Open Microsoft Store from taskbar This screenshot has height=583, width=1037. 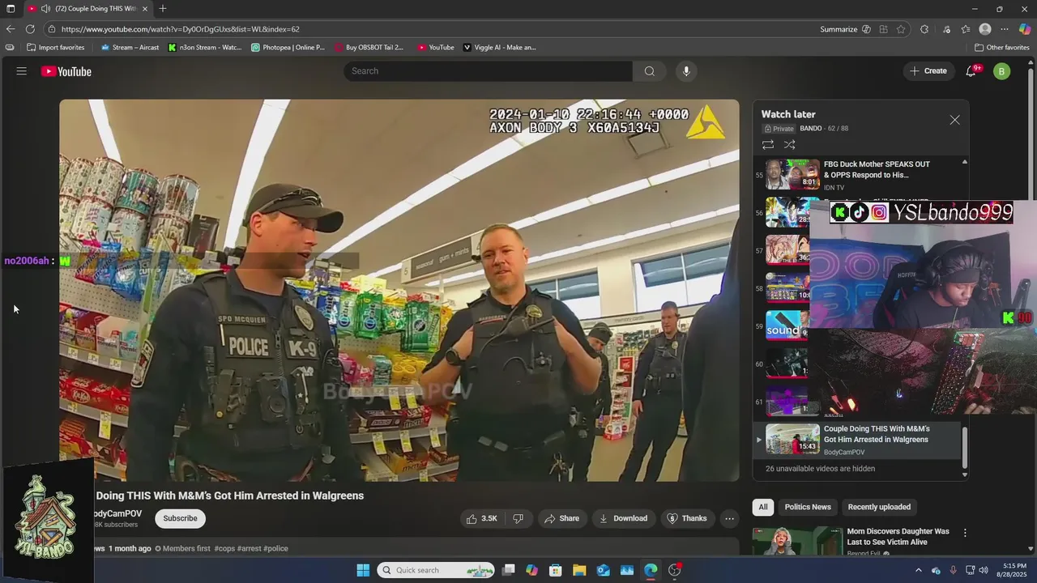pyautogui.click(x=555, y=570)
